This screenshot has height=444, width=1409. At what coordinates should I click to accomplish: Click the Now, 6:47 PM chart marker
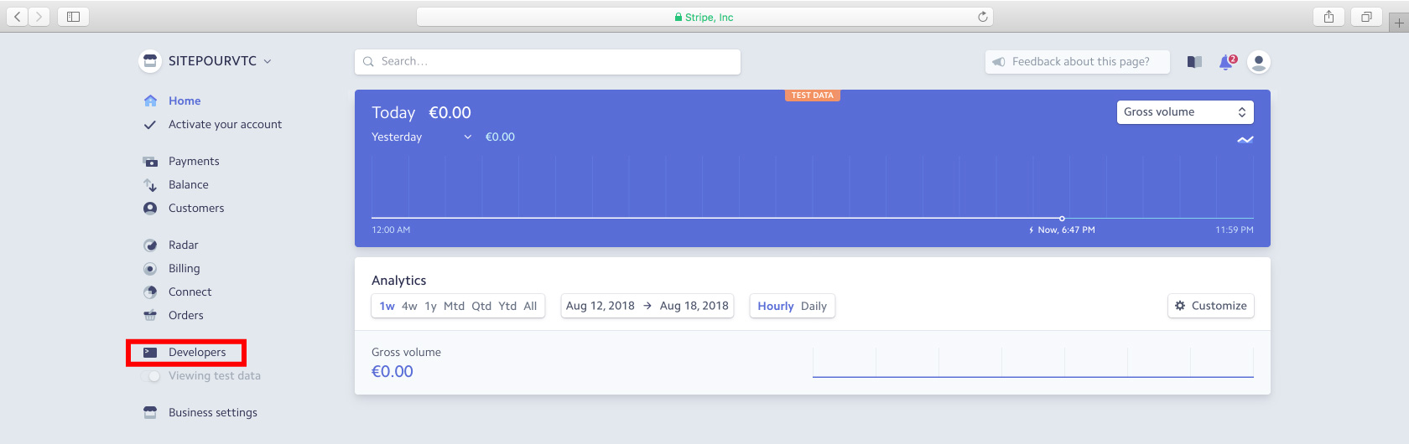click(1062, 219)
